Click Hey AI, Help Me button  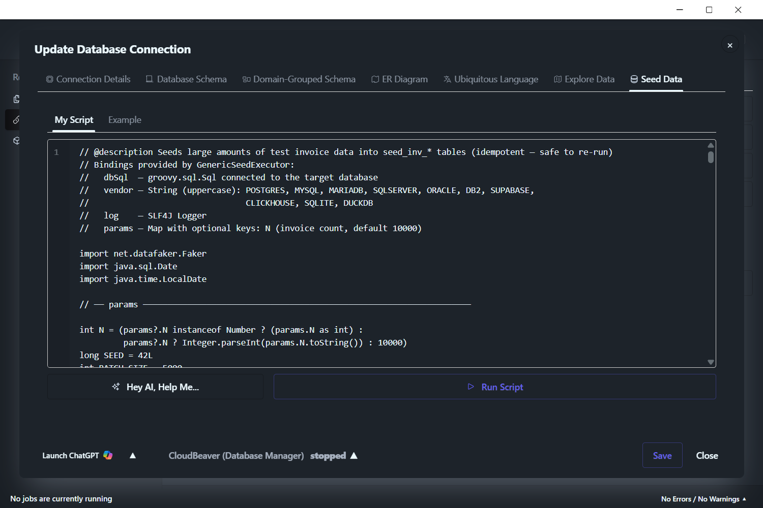[x=155, y=387]
